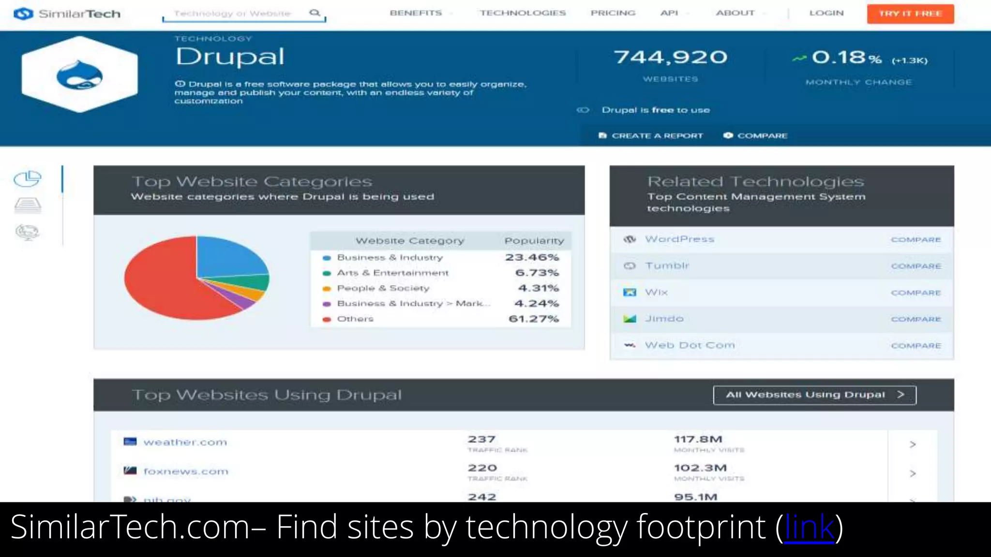Open the Tumblr technology link
991x557 pixels.
coord(667,266)
